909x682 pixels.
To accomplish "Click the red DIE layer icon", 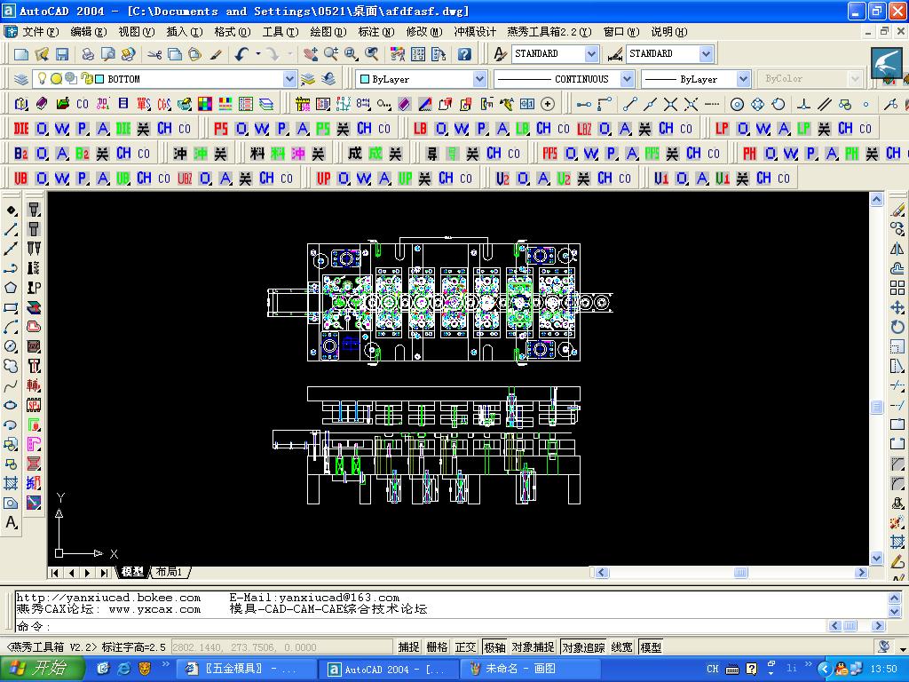I will coord(21,129).
